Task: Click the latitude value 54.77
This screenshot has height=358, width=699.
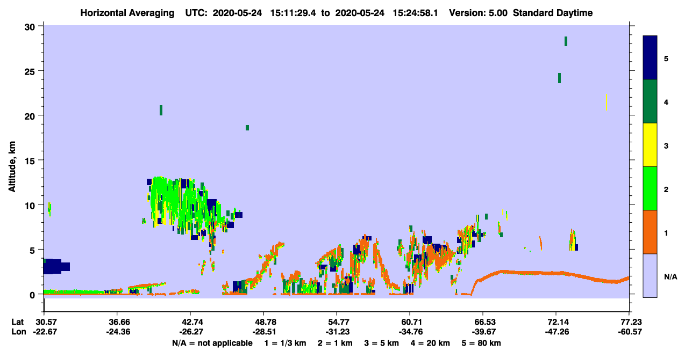Action: point(337,322)
